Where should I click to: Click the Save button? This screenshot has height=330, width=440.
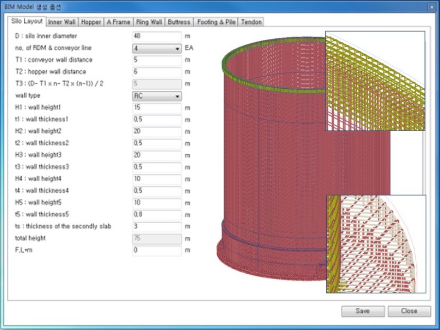(x=362, y=311)
